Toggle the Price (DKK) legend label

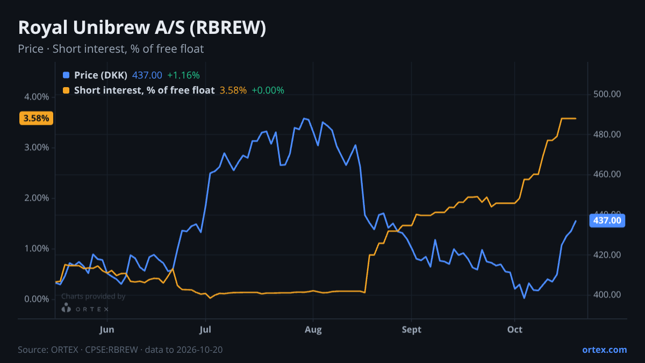(101, 75)
